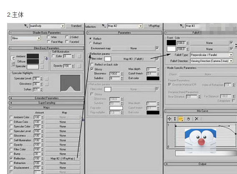Uncheck Reflection map checkbox in Maps
Viewport: 237px width, 174px height.
(11, 158)
